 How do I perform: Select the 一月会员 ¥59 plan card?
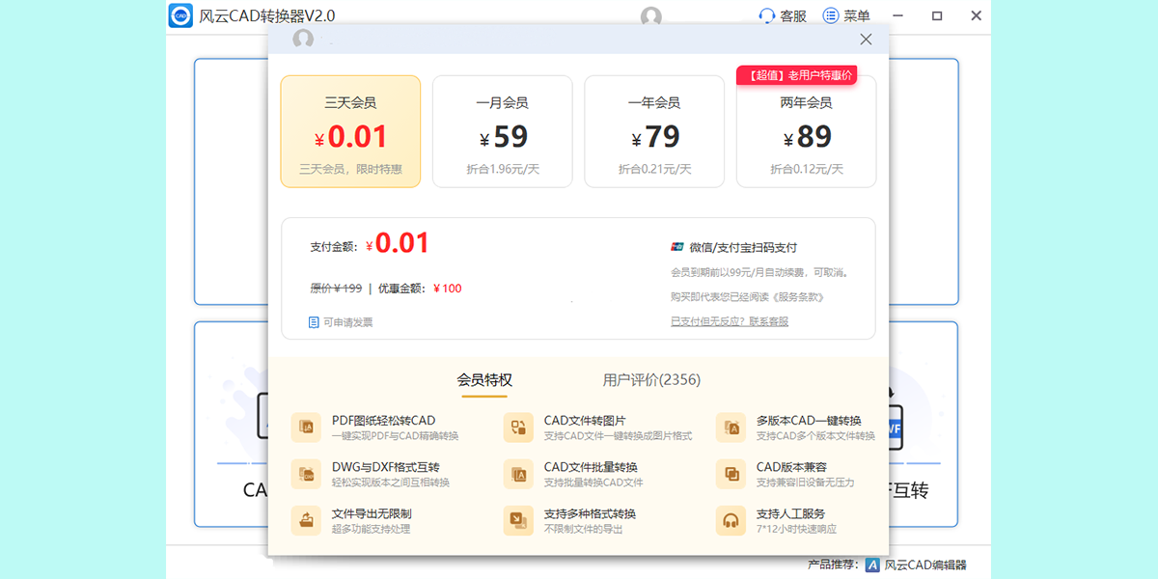502,131
